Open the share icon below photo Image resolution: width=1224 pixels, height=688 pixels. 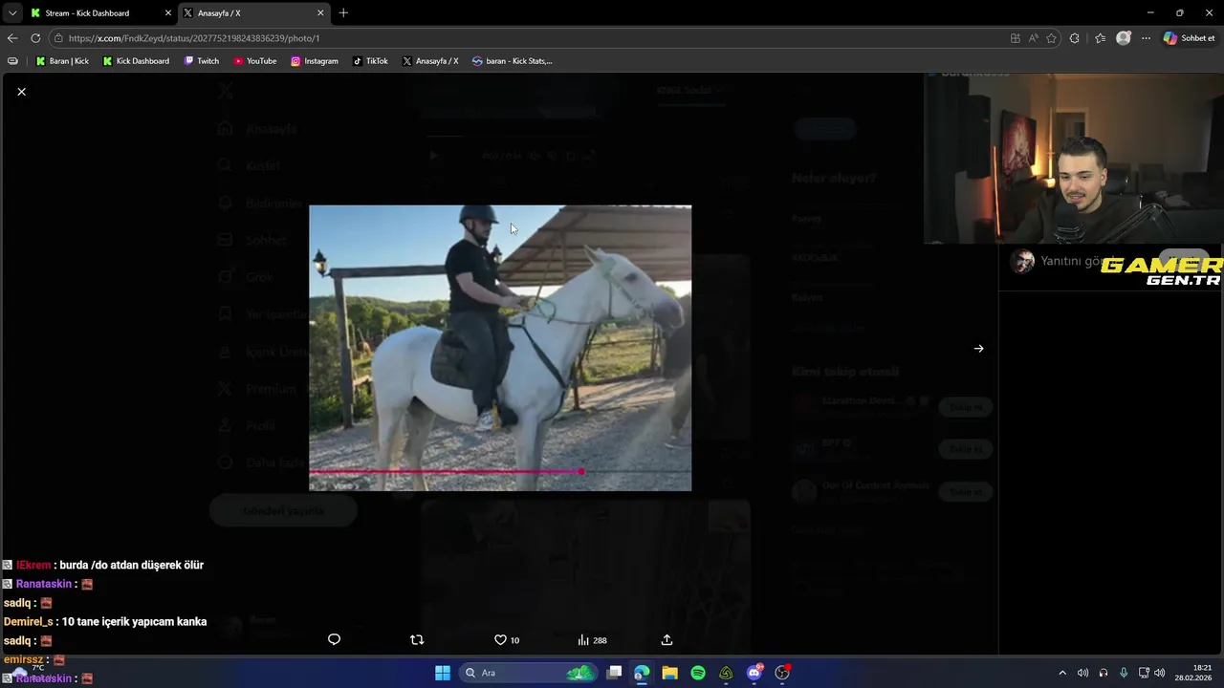(667, 639)
